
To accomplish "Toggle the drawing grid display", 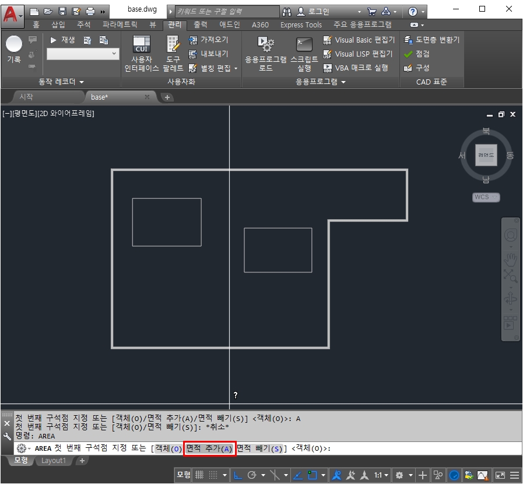I will 199,475.
